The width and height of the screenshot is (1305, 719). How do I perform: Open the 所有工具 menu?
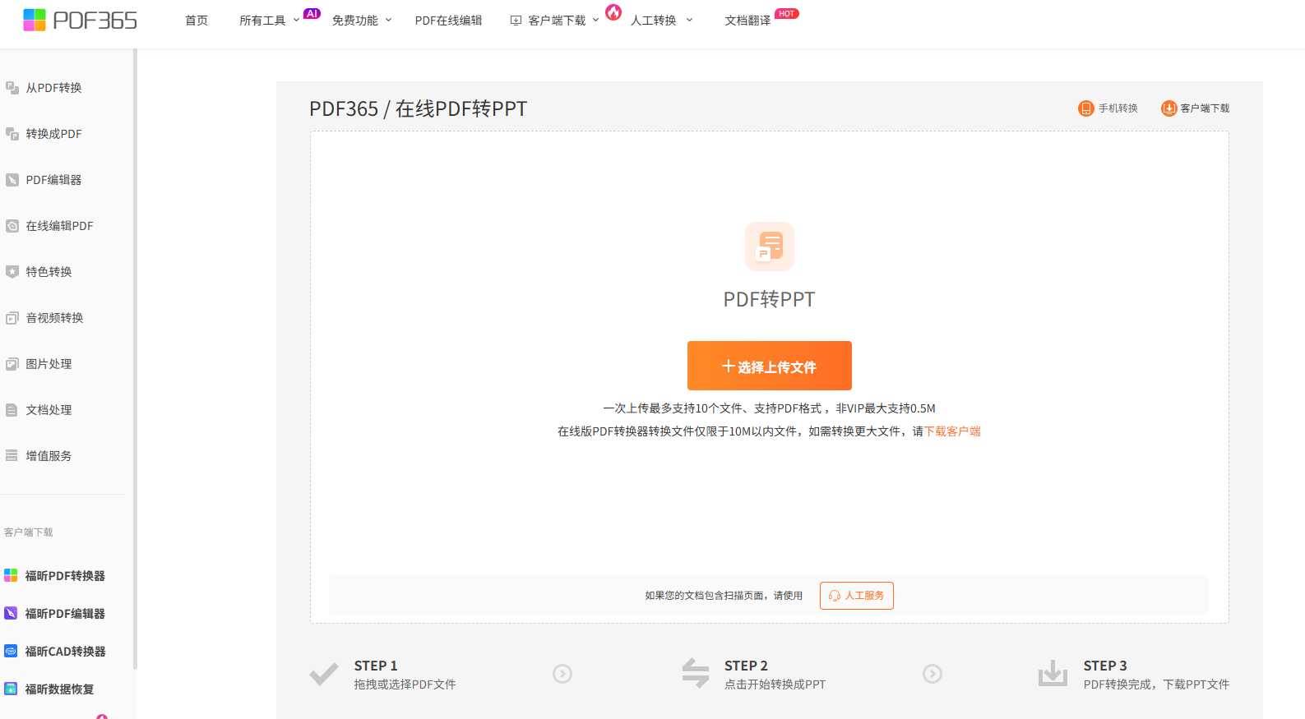pyautogui.click(x=262, y=21)
